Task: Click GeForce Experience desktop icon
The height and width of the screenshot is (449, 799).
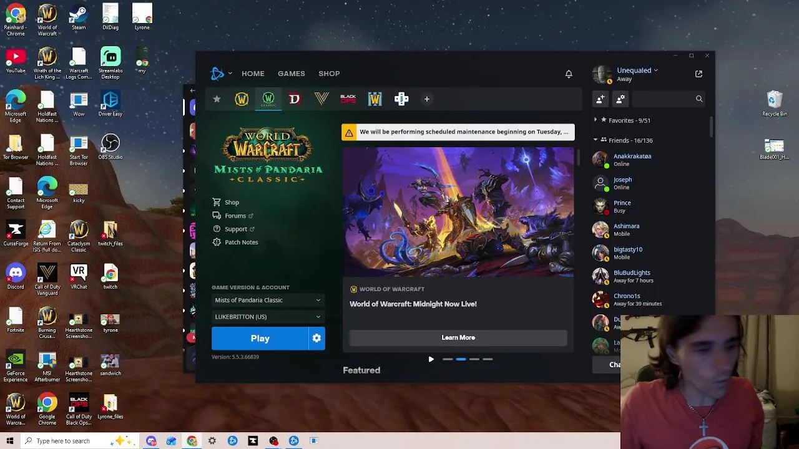Action: click(x=16, y=367)
